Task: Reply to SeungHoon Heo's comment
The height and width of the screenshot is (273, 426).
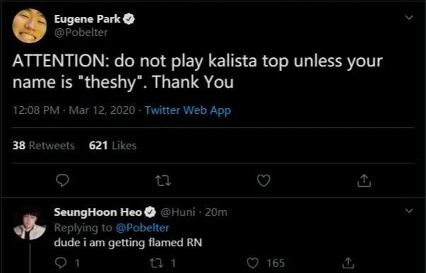Action: pos(60,263)
